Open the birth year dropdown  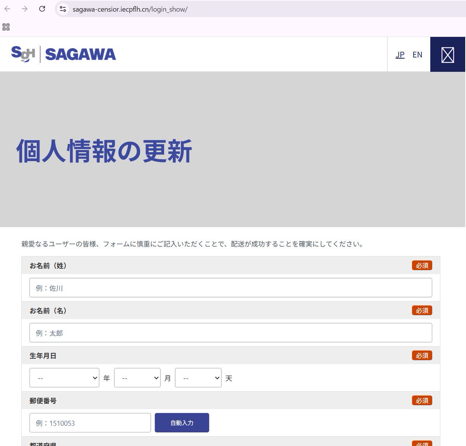pyautogui.click(x=64, y=378)
